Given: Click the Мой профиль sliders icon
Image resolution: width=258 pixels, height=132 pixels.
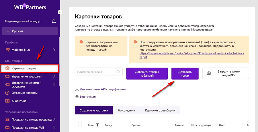Looking at the screenshot, I should point(8,50).
